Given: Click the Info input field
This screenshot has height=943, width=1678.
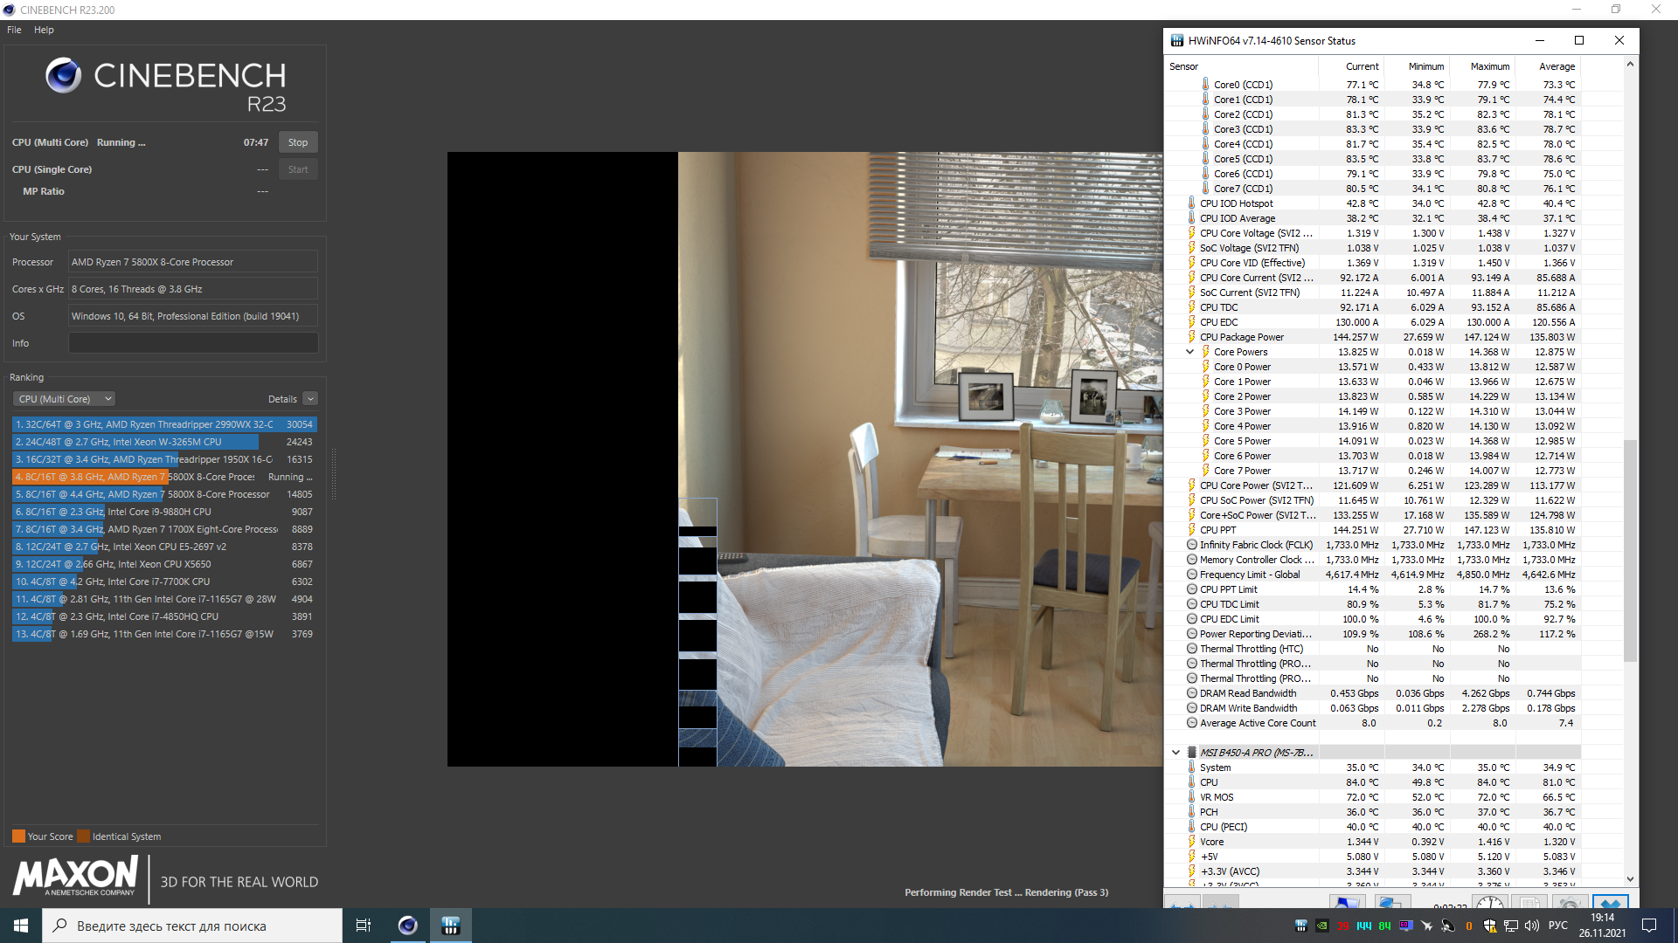Looking at the screenshot, I should click(x=193, y=343).
